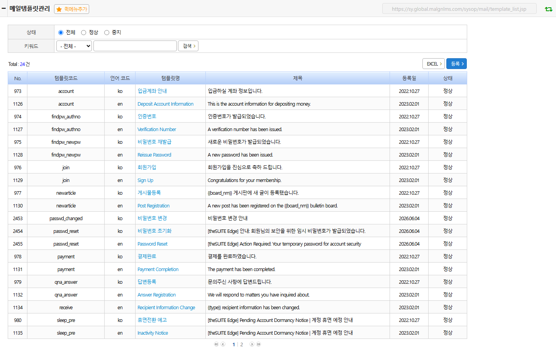This screenshot has width=556, height=347.
Task: Go to first page with double-left arrow
Action: [x=216, y=344]
